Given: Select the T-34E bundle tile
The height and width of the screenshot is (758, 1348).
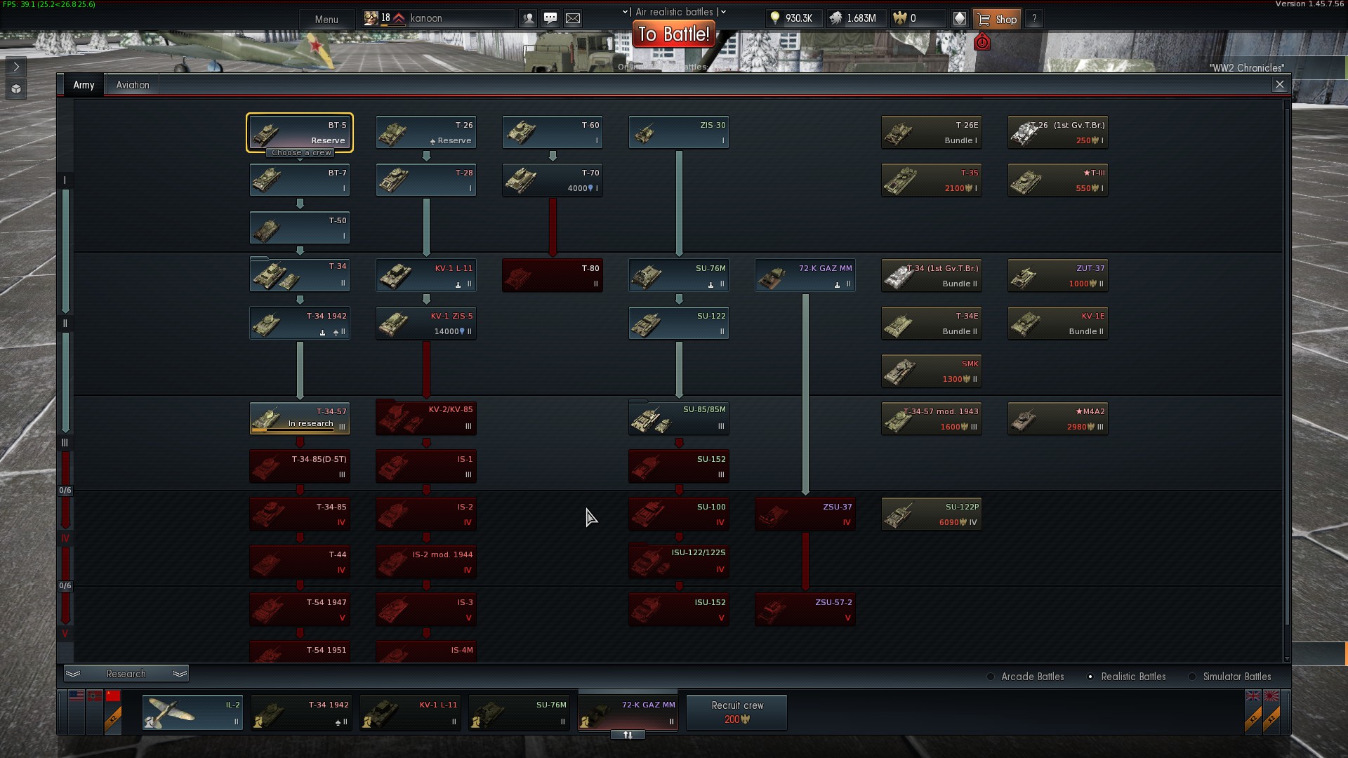Looking at the screenshot, I should coord(932,324).
